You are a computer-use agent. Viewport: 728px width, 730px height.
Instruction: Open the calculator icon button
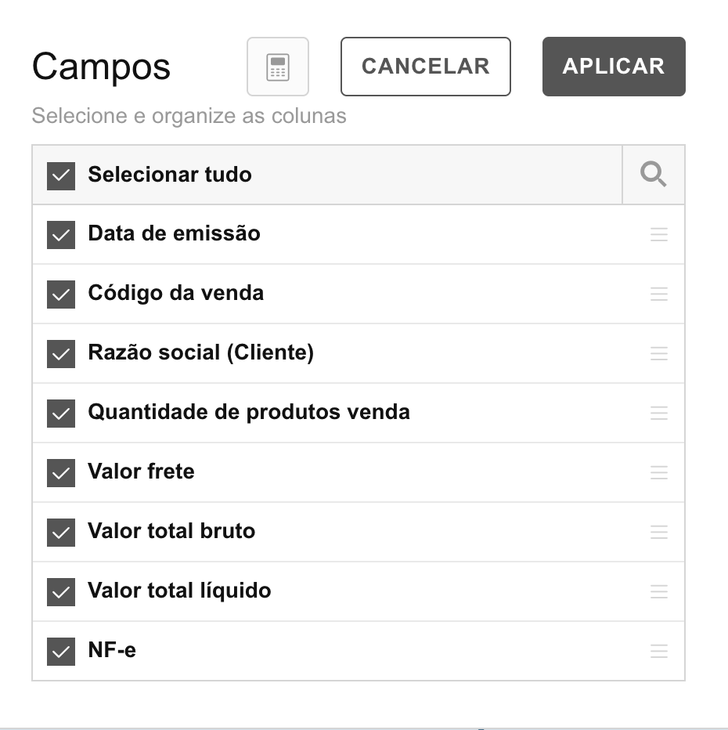pos(278,67)
